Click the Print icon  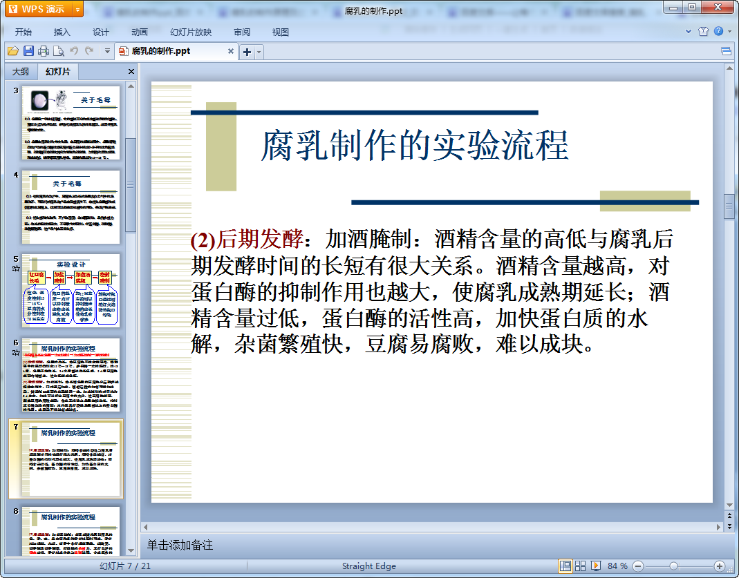[44, 51]
